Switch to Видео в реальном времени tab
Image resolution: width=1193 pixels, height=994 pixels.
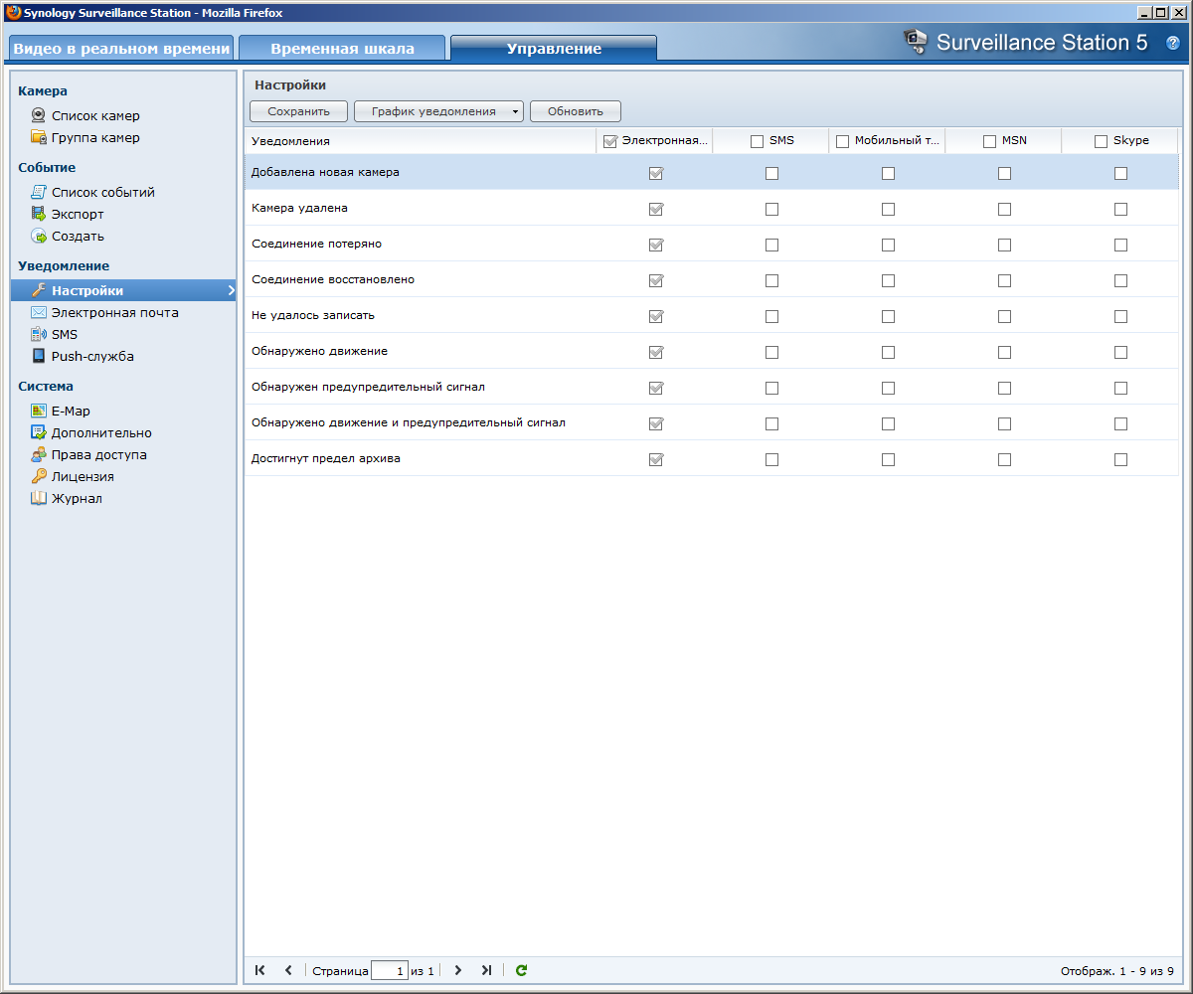(120, 48)
